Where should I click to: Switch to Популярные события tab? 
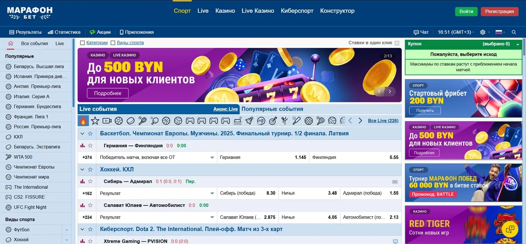click(272, 109)
